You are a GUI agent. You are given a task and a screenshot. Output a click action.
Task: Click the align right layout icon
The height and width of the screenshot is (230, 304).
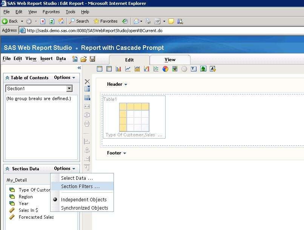click(x=87, y=159)
